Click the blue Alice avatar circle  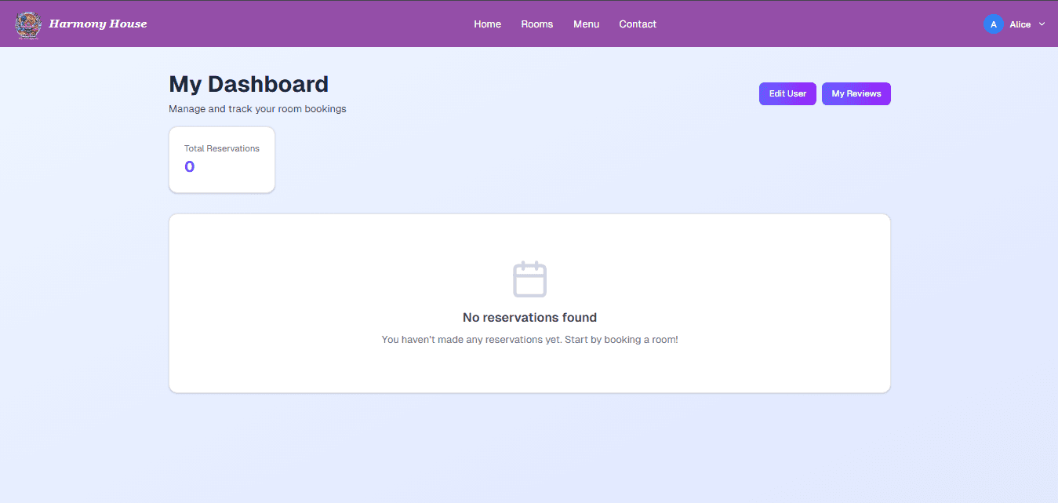993,24
